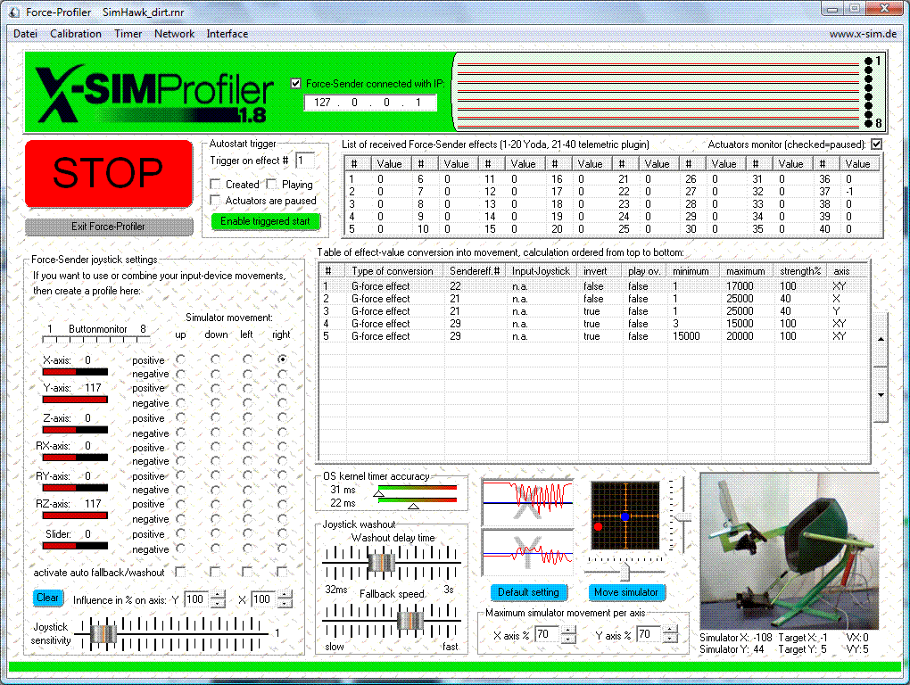Click the horizontal slider below the joystick grid

tap(625, 572)
